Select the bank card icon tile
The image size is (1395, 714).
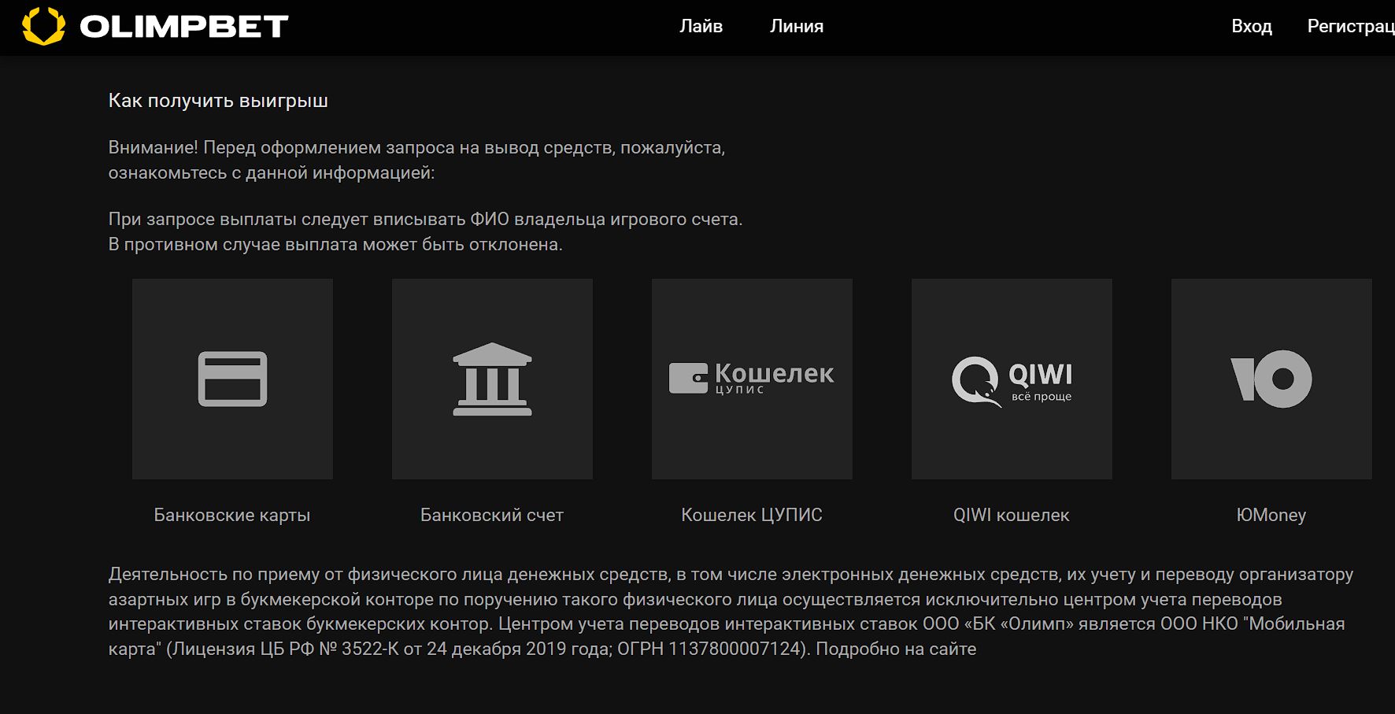tap(232, 379)
